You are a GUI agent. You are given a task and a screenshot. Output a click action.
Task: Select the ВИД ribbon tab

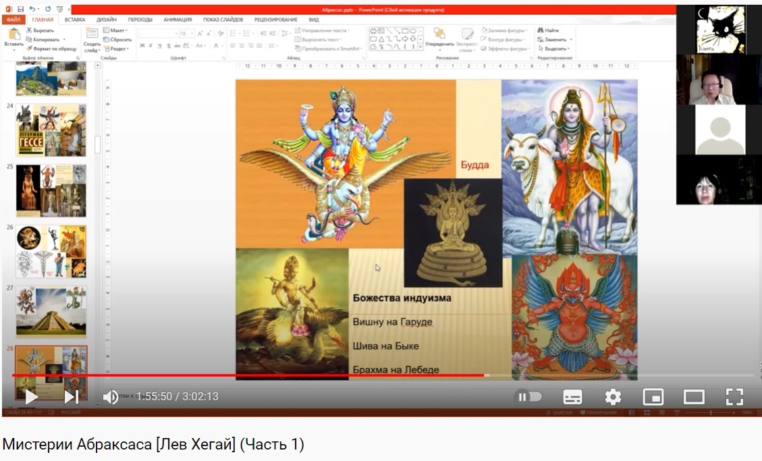314,20
